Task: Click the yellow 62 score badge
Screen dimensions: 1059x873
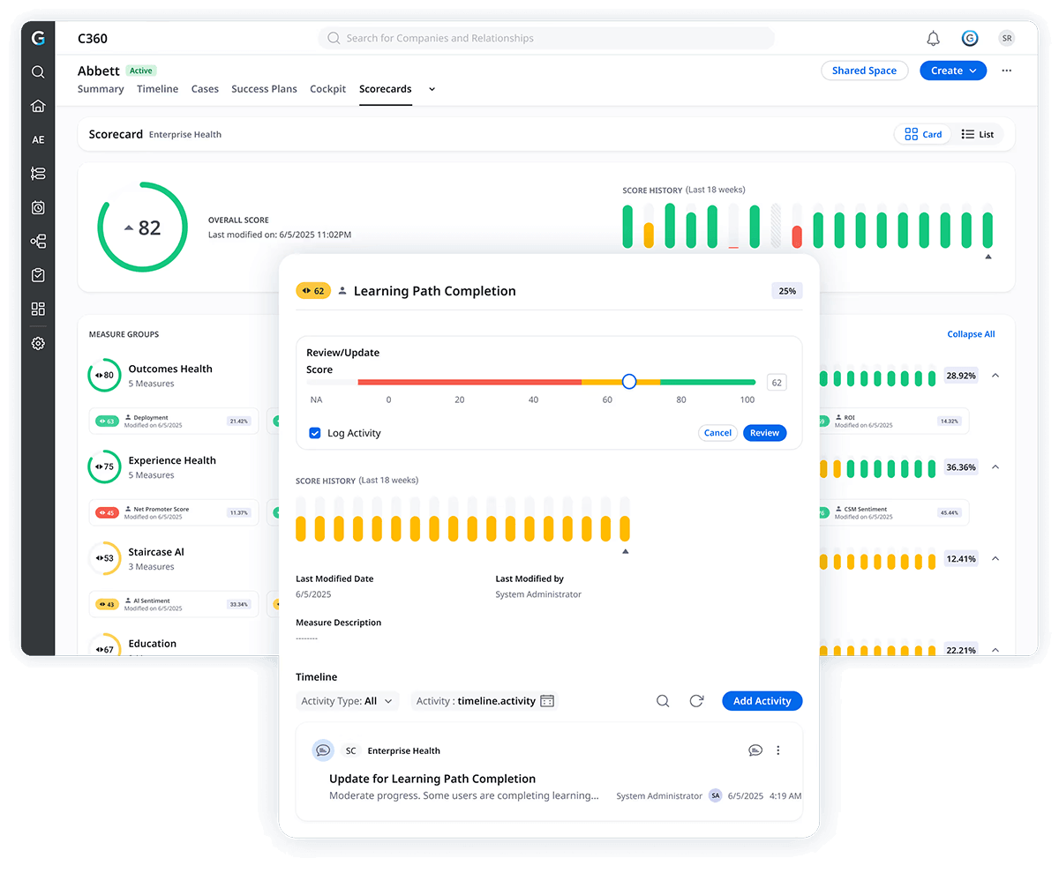Action: click(x=313, y=291)
